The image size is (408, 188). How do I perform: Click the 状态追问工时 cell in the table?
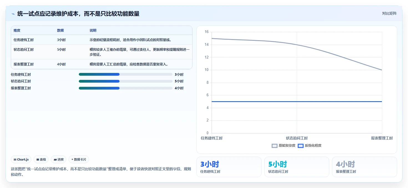pos(24,50)
